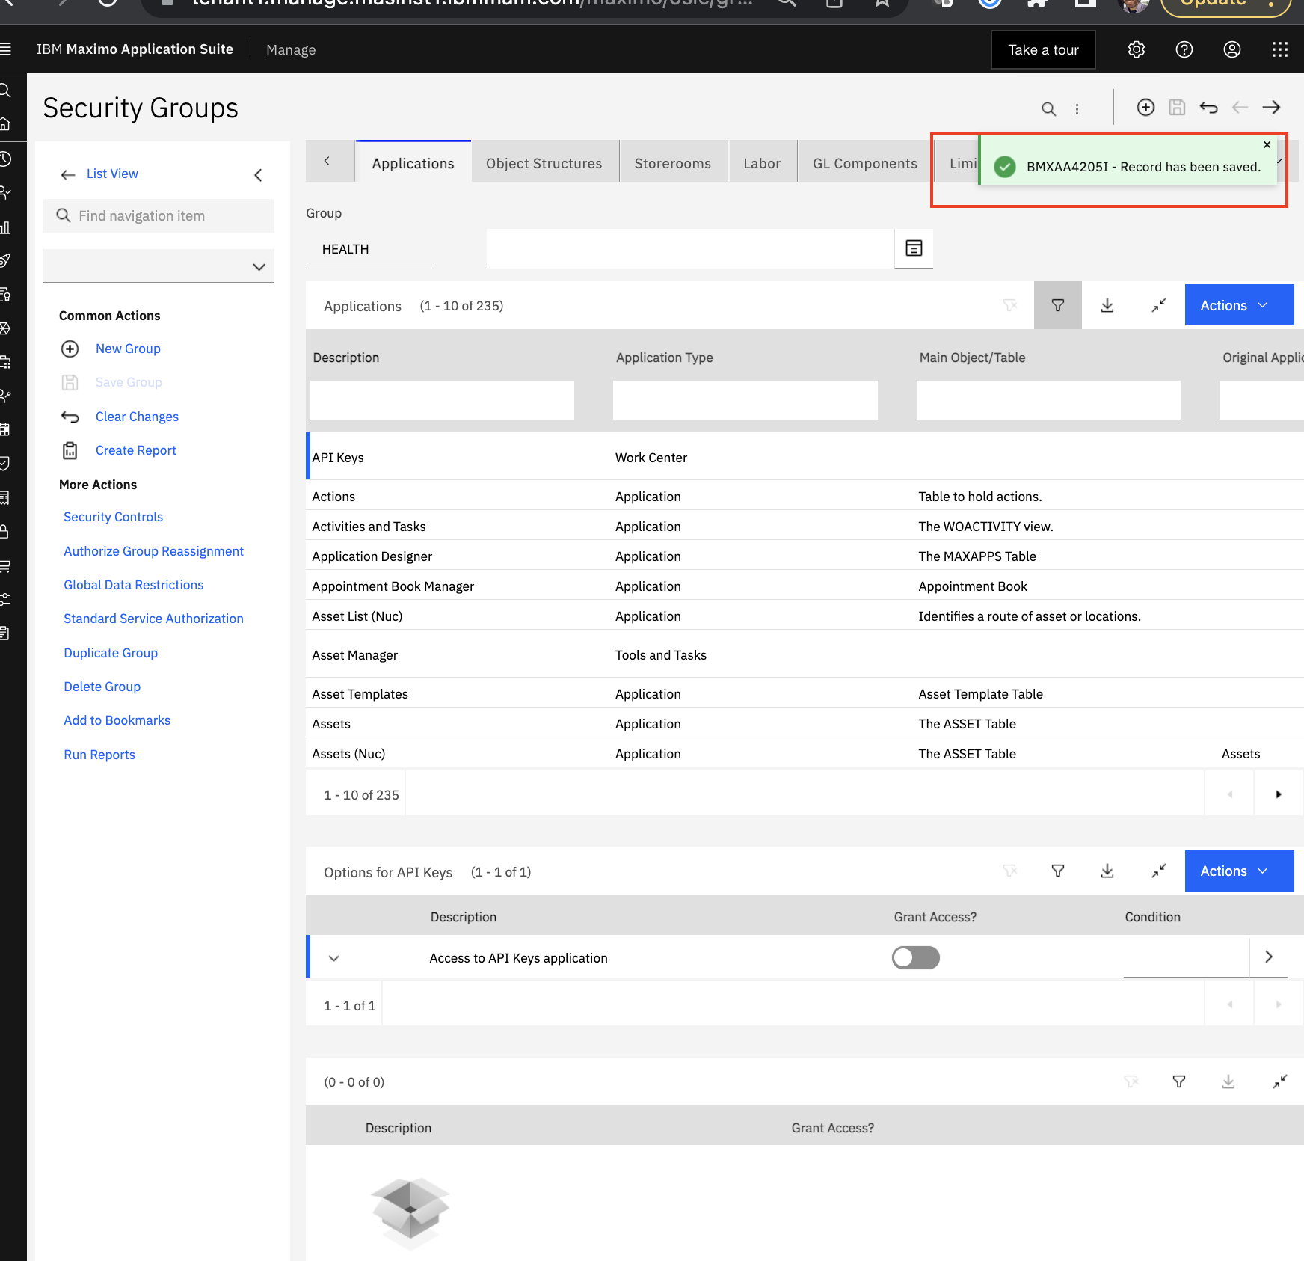
Task: Toggle filter in Options for API Keys
Action: (x=1057, y=871)
